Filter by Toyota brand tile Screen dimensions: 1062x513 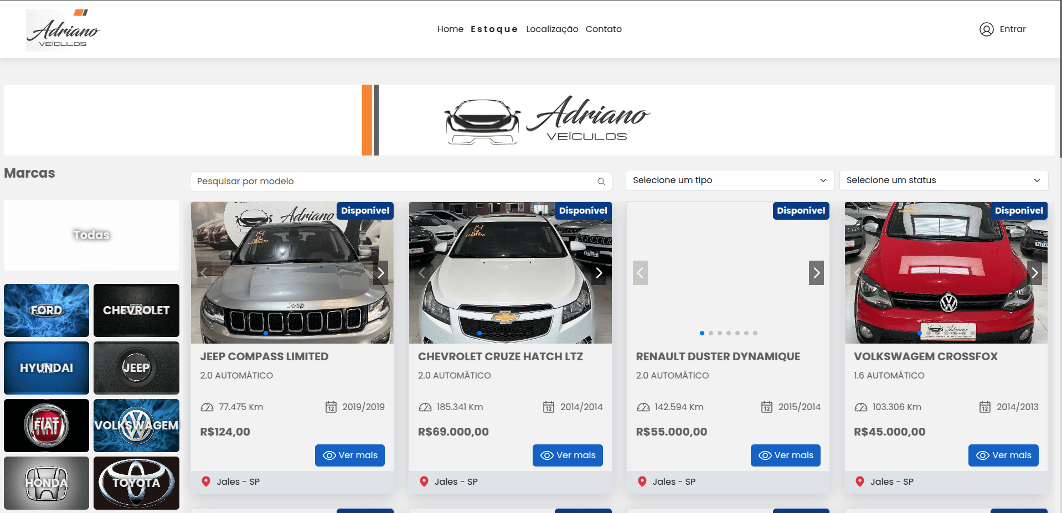point(136,483)
